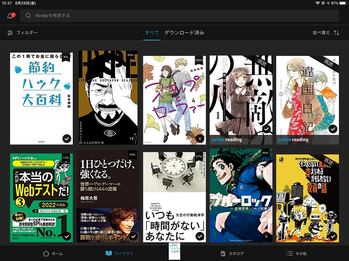Open the 違国日記 book cover

(x=307, y=100)
